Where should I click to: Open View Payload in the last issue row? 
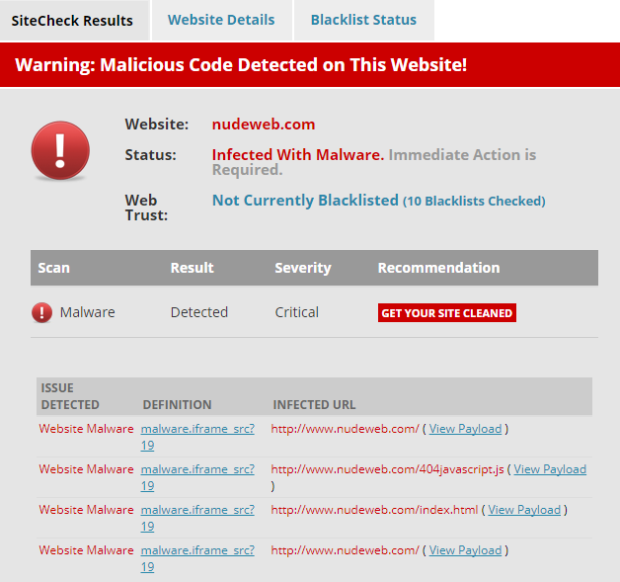465,550
